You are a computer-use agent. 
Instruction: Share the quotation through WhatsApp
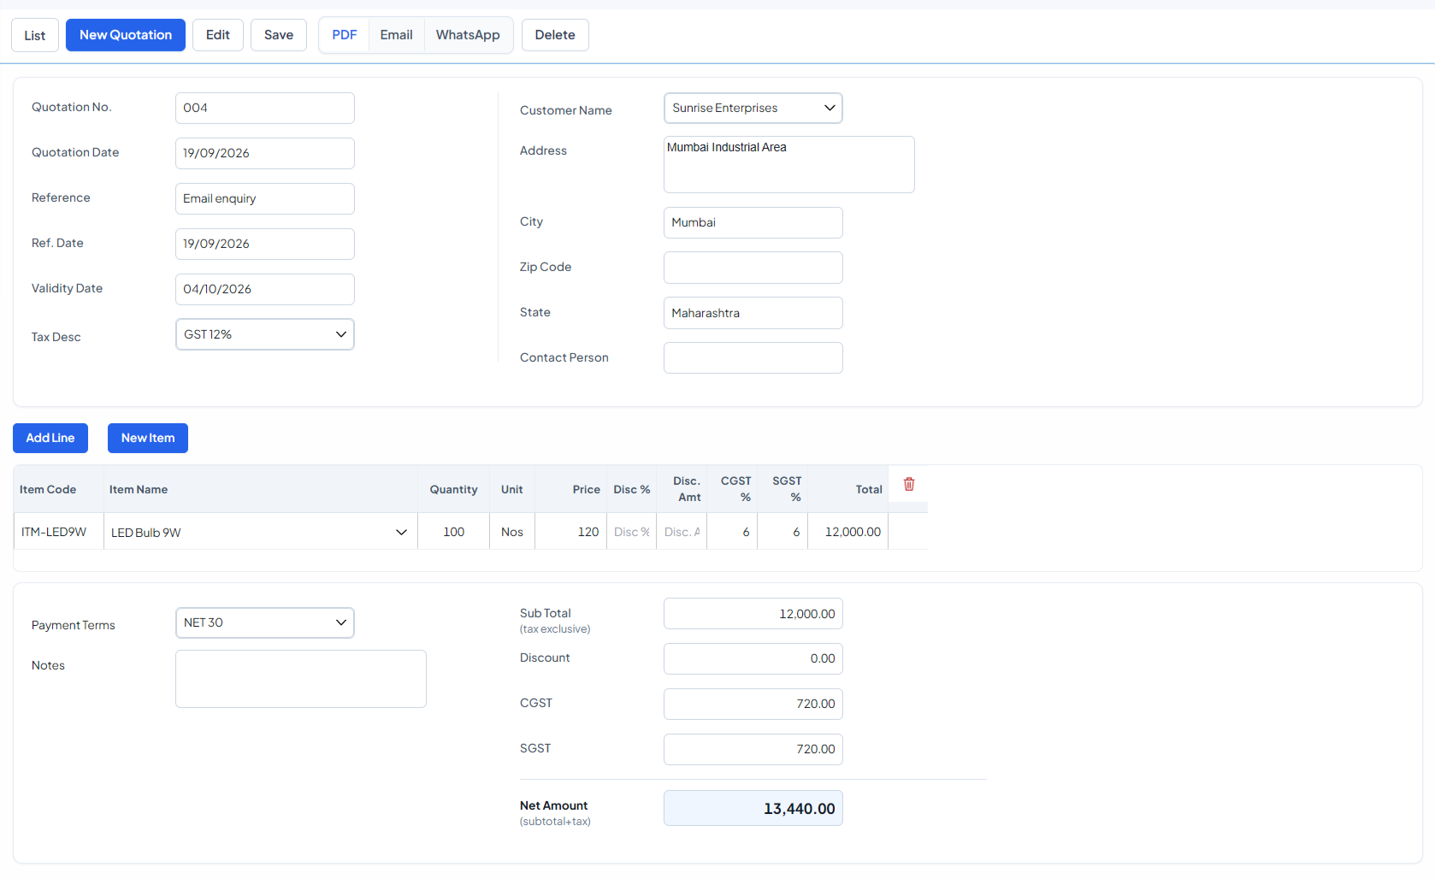click(468, 35)
